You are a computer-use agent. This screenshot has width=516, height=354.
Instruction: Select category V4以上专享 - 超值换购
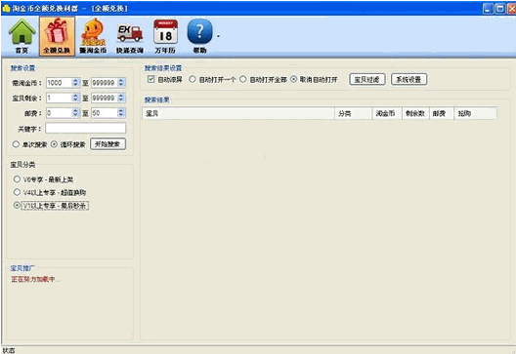(17, 192)
